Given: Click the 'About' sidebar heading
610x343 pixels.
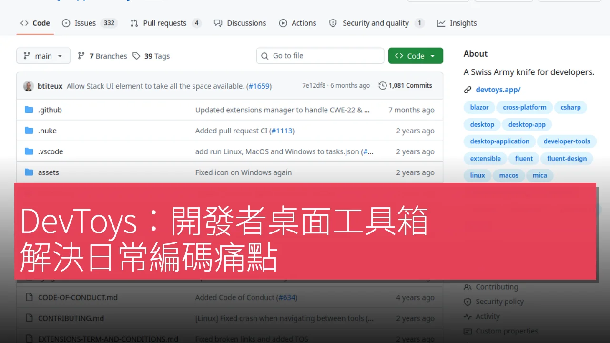Looking at the screenshot, I should 476,54.
